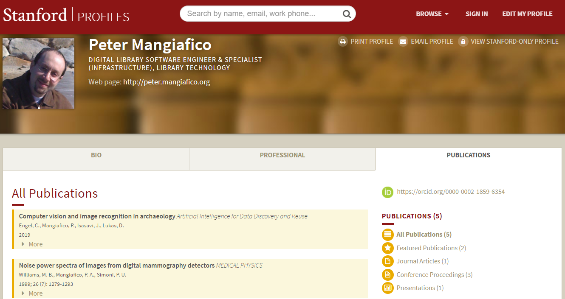Click the PUBLICATIONS (5) sidebar heading
This screenshot has width=565, height=299.
pyautogui.click(x=412, y=216)
